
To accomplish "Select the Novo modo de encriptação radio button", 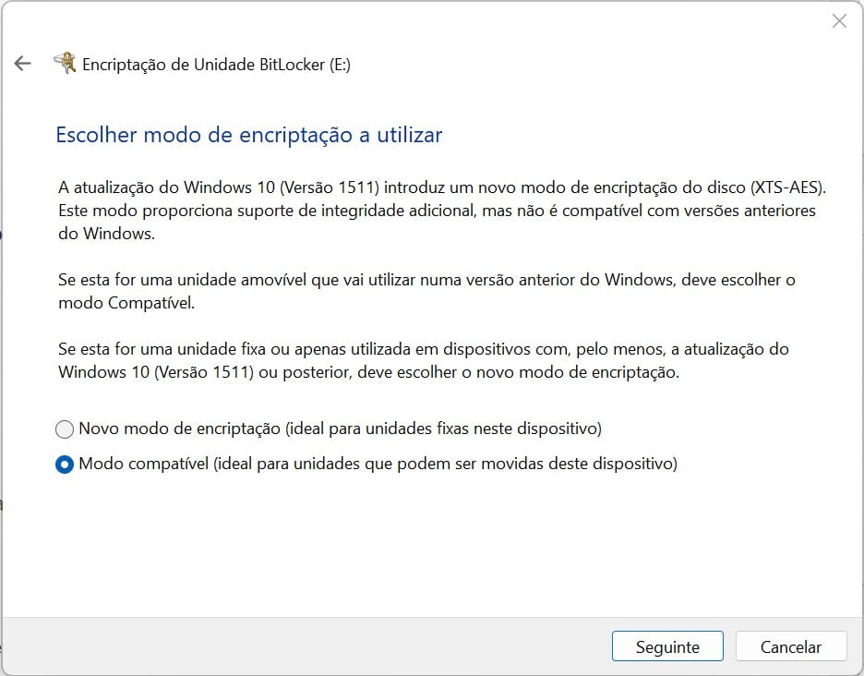I will tap(65, 429).
